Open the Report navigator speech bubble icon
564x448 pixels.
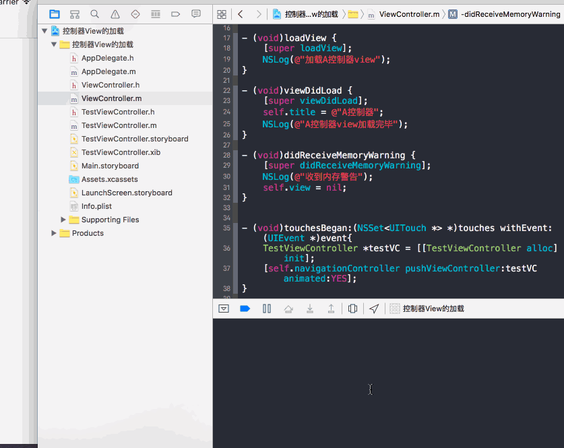196,14
